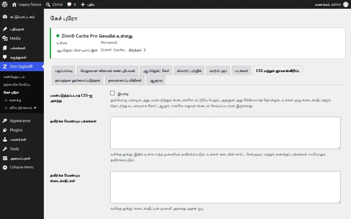Select the CSS மற்றும் ஜாவாஸ்கிரிப்ட் tab
351x219 pixels.
pos(278,71)
